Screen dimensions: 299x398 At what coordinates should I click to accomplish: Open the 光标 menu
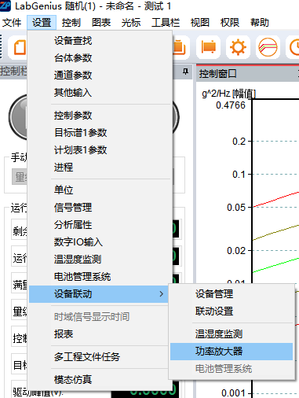click(x=131, y=23)
